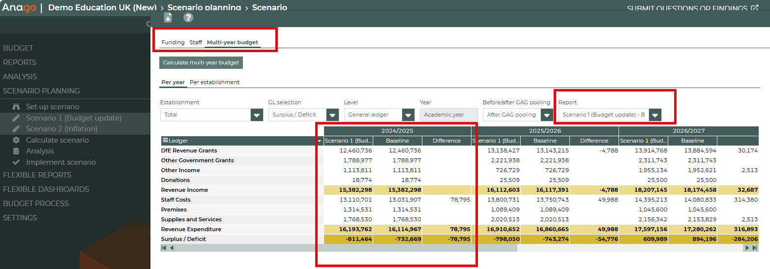Click gear icon beside Calculate scenario
770x269 pixels.
pyautogui.click(x=16, y=140)
